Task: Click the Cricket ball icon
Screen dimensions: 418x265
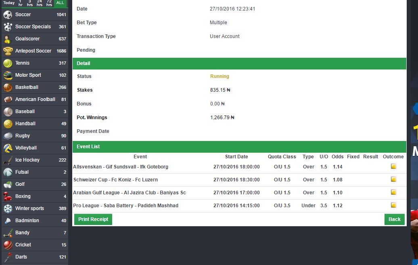Action: click(8, 245)
